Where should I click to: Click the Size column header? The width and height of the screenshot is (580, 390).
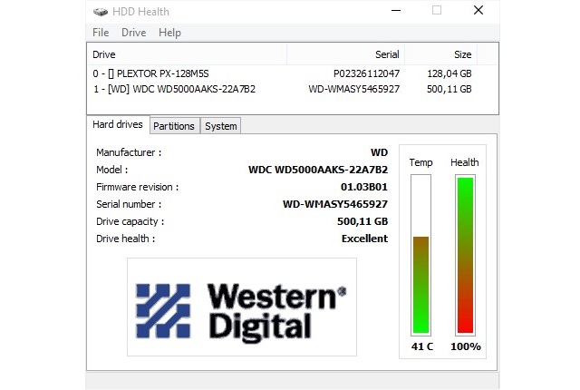[x=441, y=54]
